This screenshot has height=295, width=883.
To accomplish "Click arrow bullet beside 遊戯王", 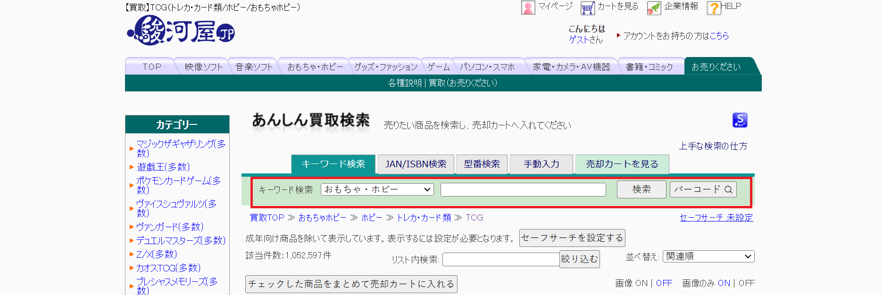I will coord(132,167).
